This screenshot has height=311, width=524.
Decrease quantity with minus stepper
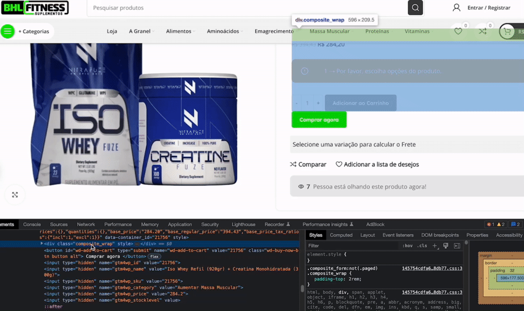297,103
